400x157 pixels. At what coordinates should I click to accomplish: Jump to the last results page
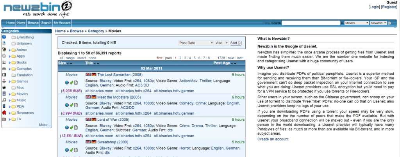pos(240,58)
